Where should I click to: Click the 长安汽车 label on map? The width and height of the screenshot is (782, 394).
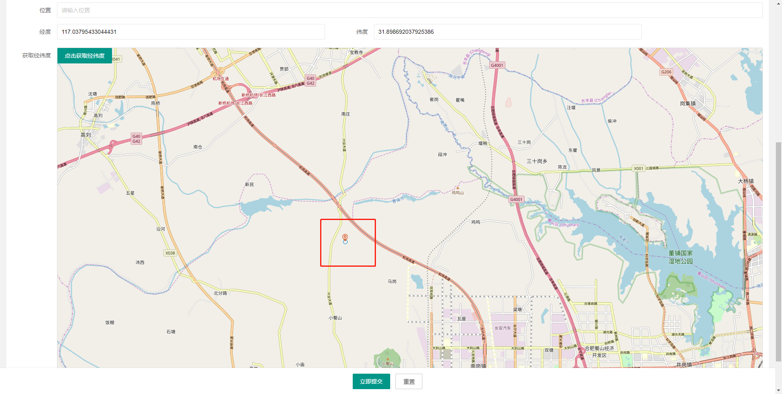click(503, 328)
